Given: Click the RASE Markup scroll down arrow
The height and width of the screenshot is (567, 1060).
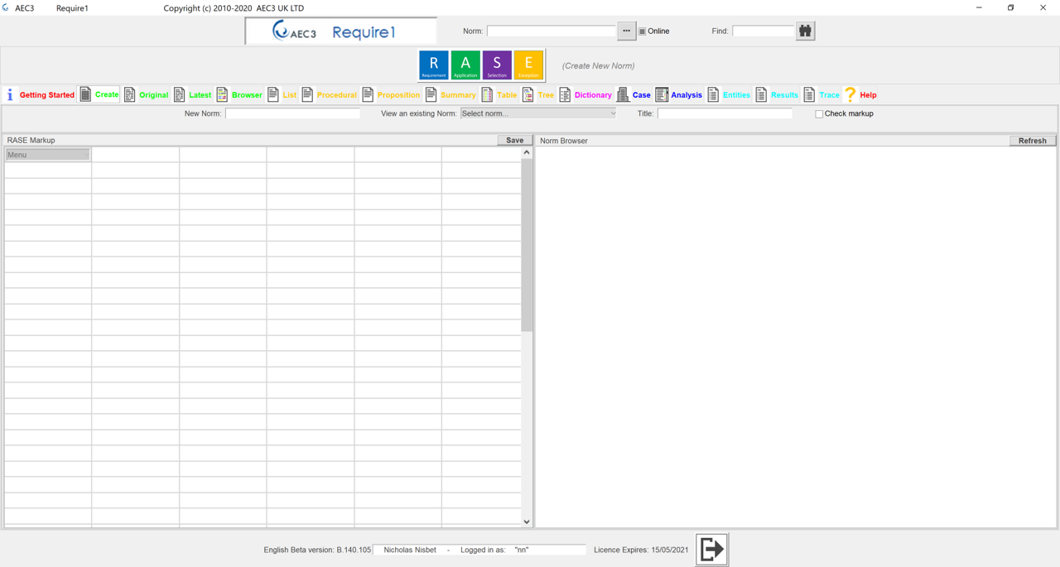Looking at the screenshot, I should 527,521.
